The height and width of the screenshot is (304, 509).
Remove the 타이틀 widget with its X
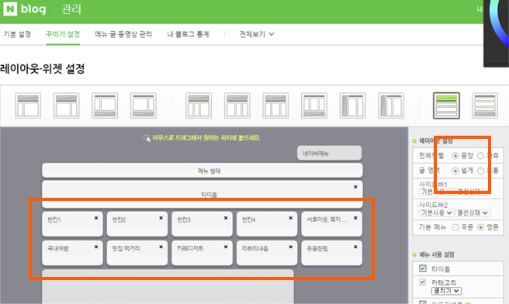355,187
